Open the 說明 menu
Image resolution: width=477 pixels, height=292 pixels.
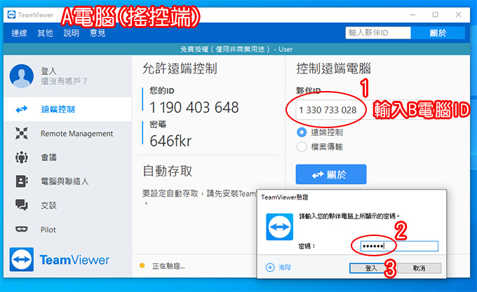[x=72, y=33]
